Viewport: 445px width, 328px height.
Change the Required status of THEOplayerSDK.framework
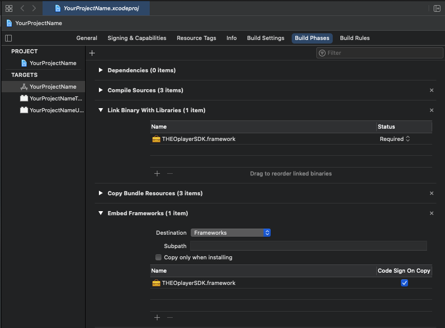[x=395, y=139]
